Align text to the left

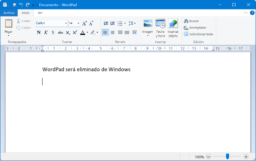pyautogui.click(x=105, y=32)
